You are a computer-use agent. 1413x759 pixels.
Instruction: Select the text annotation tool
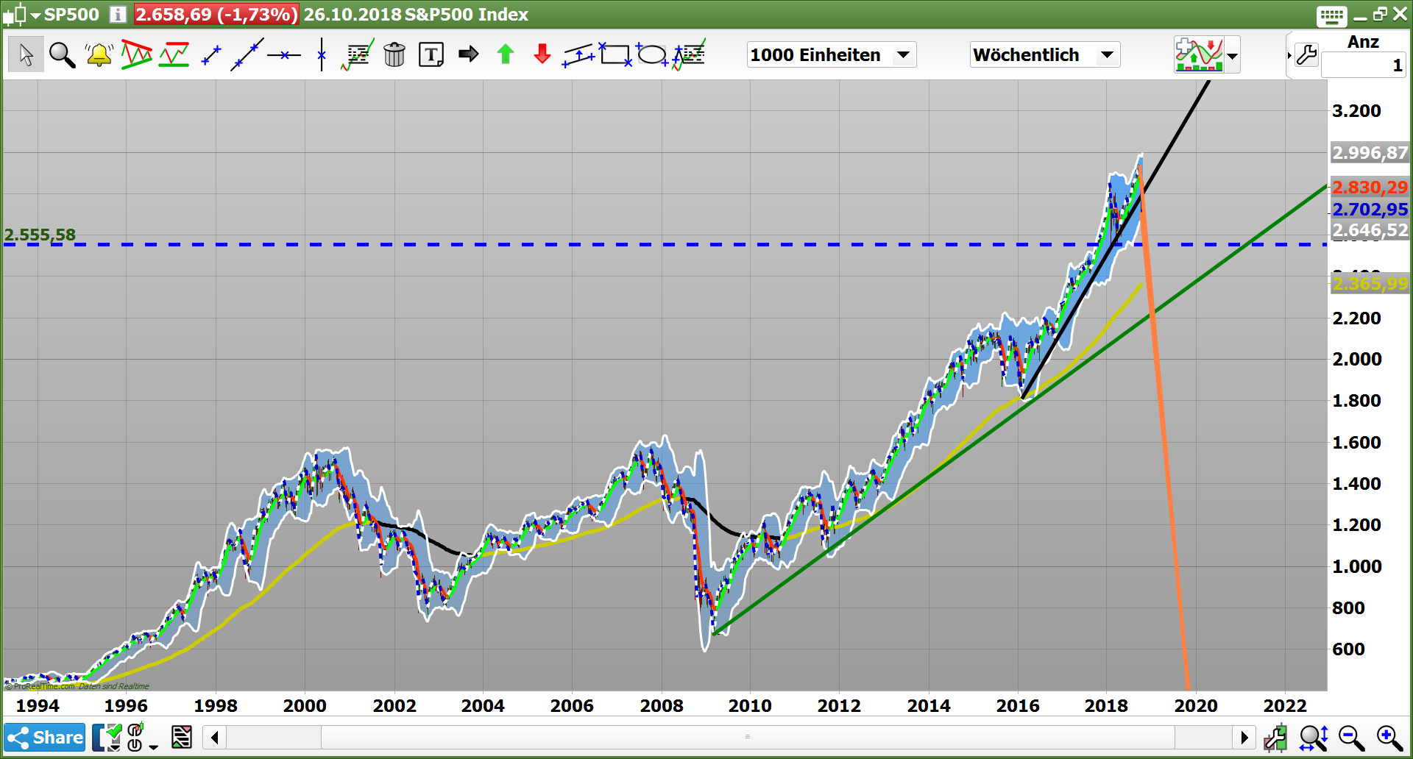click(x=431, y=54)
